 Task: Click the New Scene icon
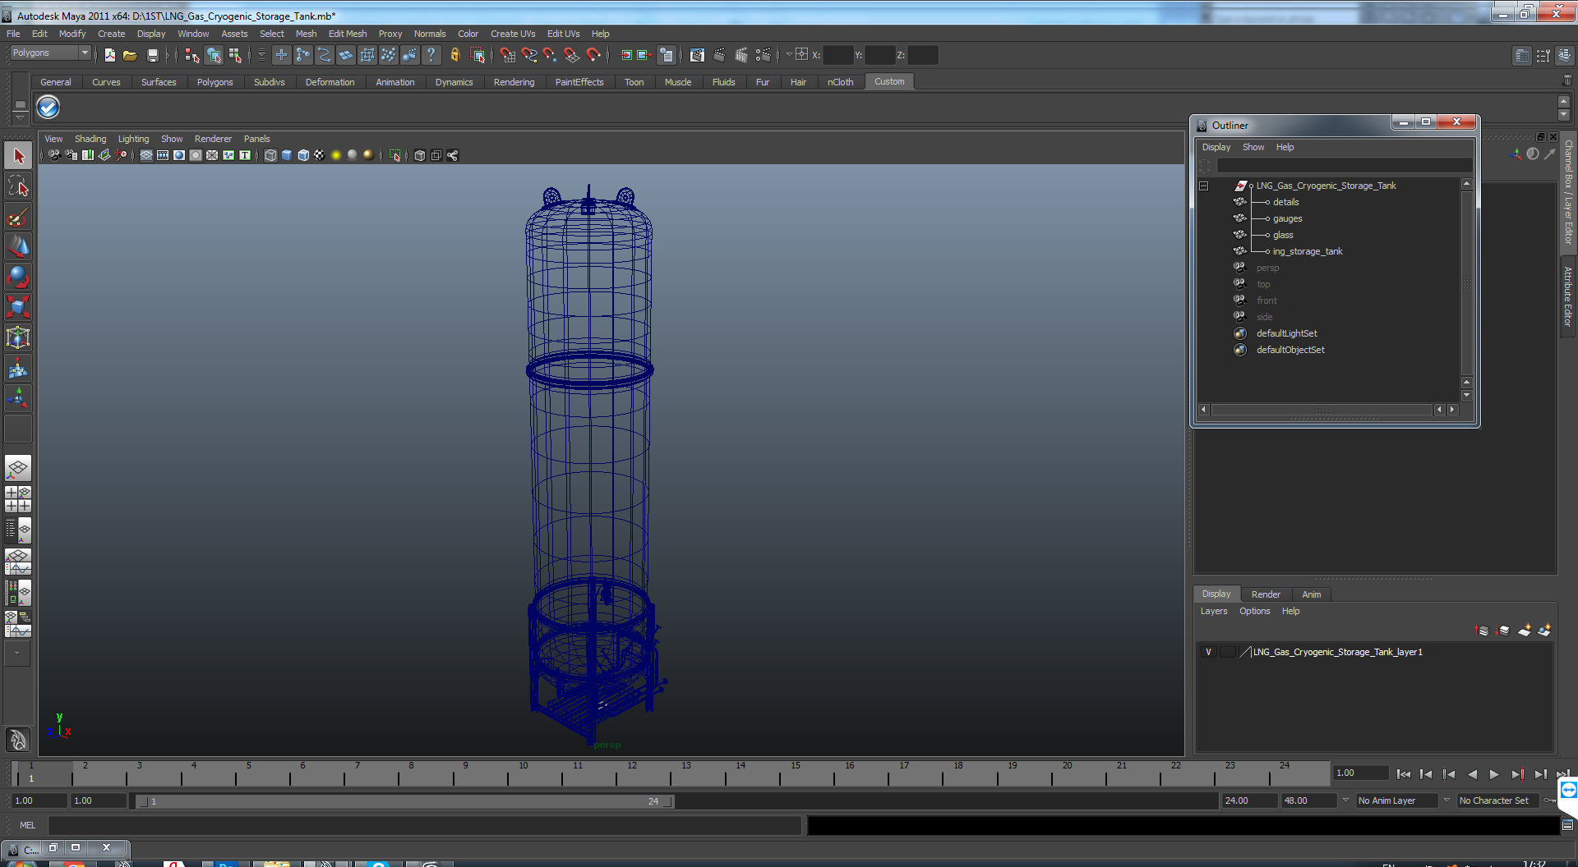pos(109,55)
